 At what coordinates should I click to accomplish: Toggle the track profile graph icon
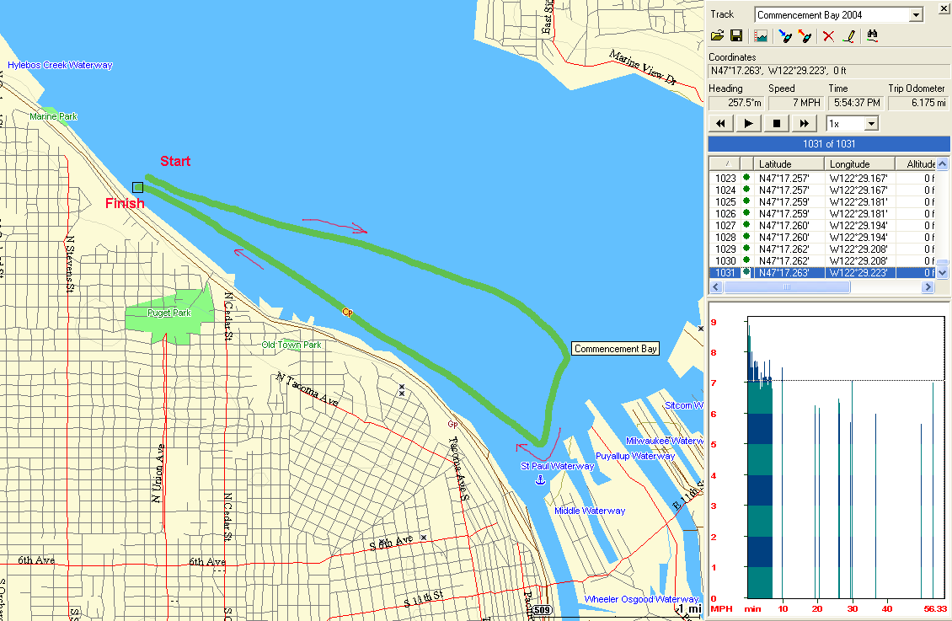tap(761, 36)
